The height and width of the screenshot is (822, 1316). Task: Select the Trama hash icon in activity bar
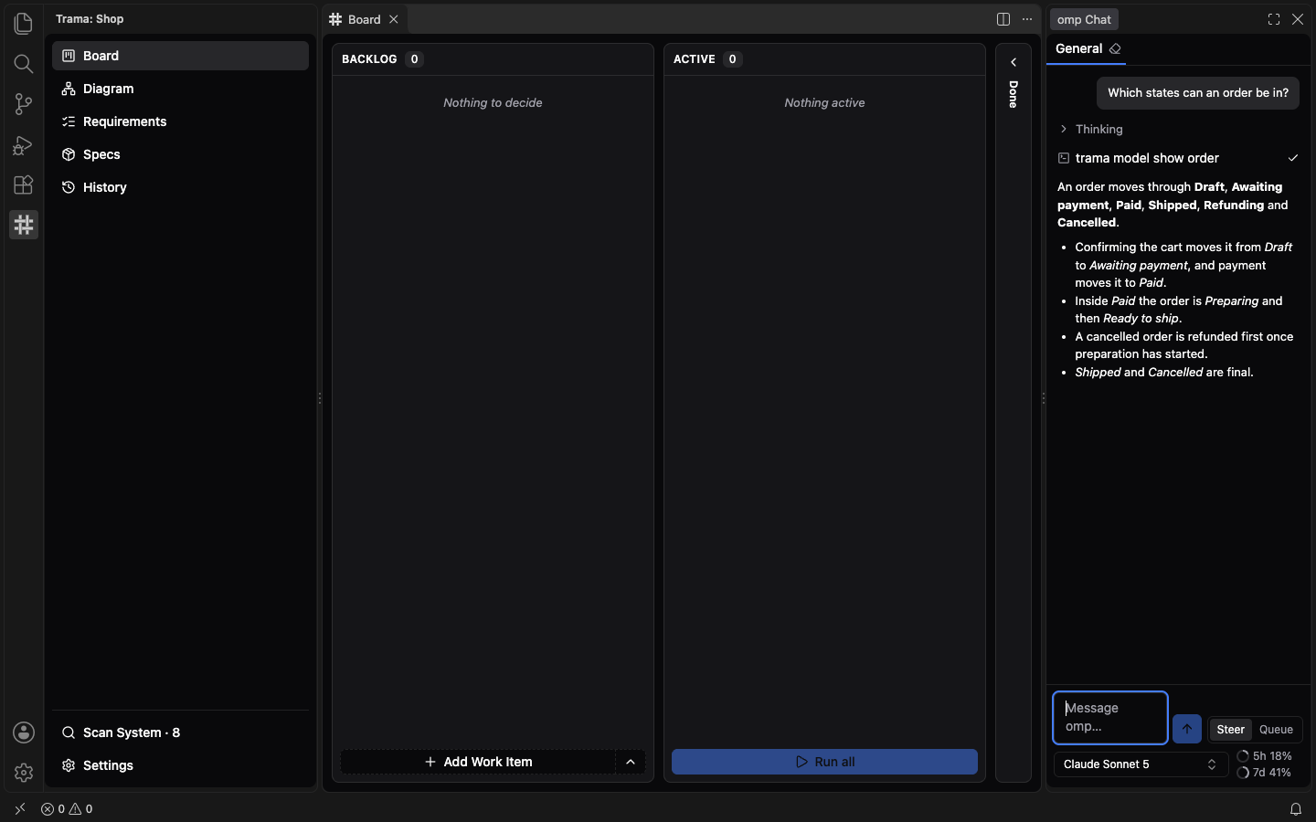(24, 225)
